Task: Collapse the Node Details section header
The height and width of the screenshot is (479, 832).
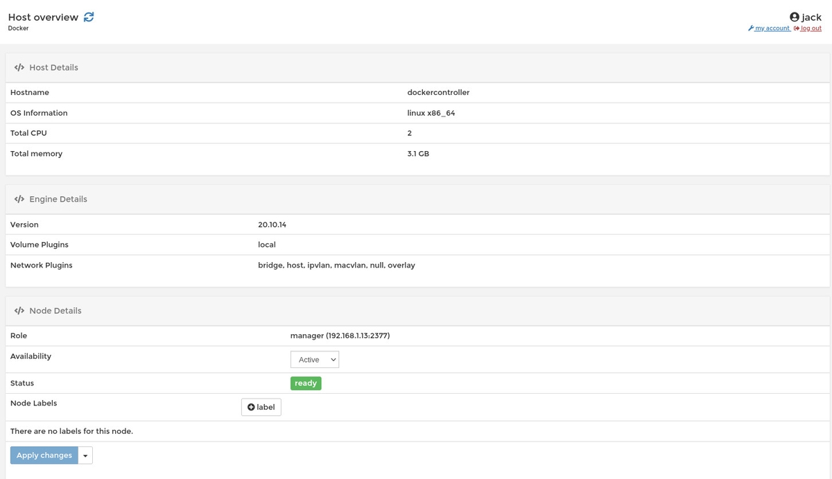Action: pyautogui.click(x=54, y=310)
